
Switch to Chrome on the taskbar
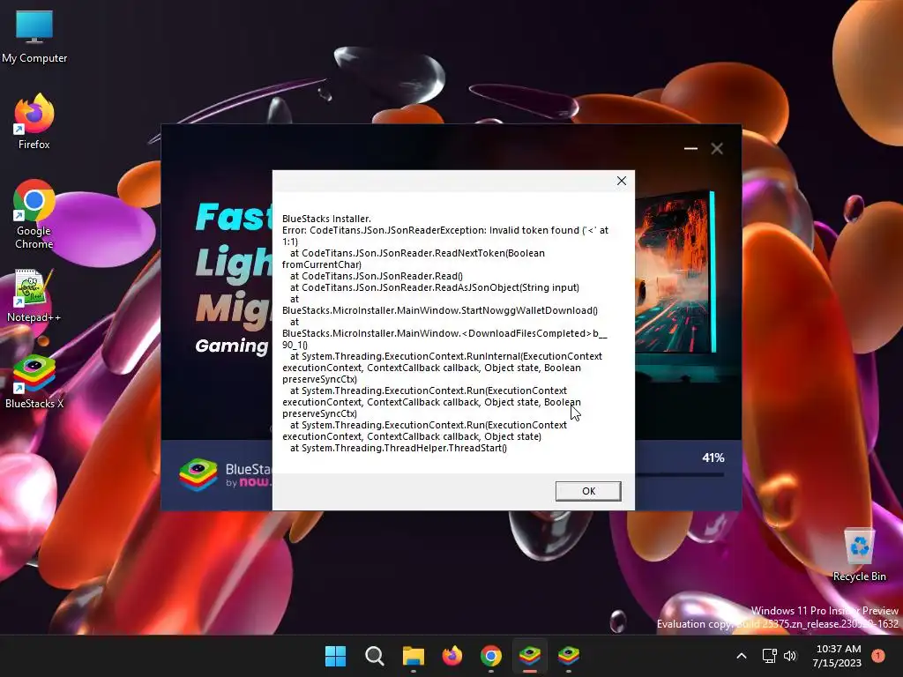tap(490, 656)
